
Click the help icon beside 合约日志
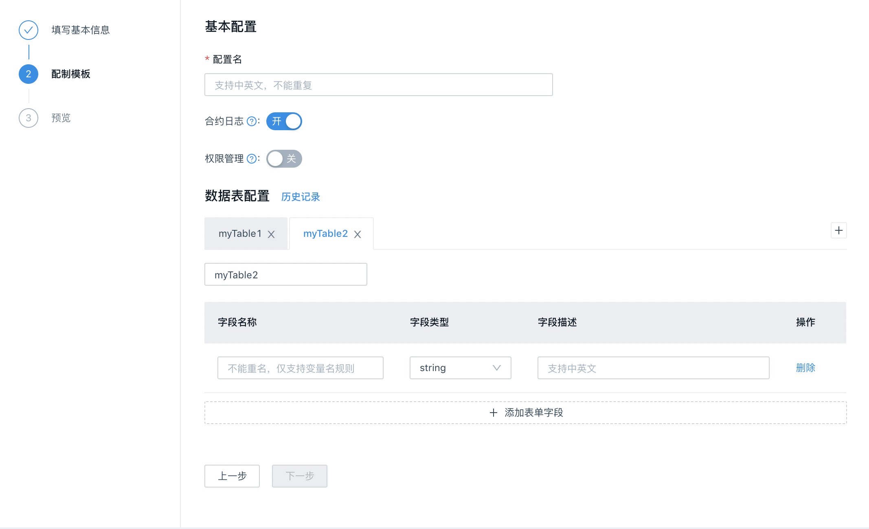[x=252, y=121]
